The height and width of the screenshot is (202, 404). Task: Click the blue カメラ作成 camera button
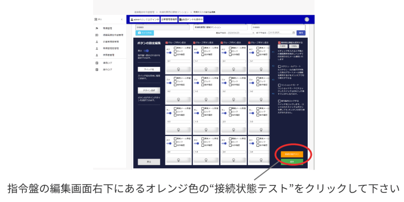[x=144, y=33]
